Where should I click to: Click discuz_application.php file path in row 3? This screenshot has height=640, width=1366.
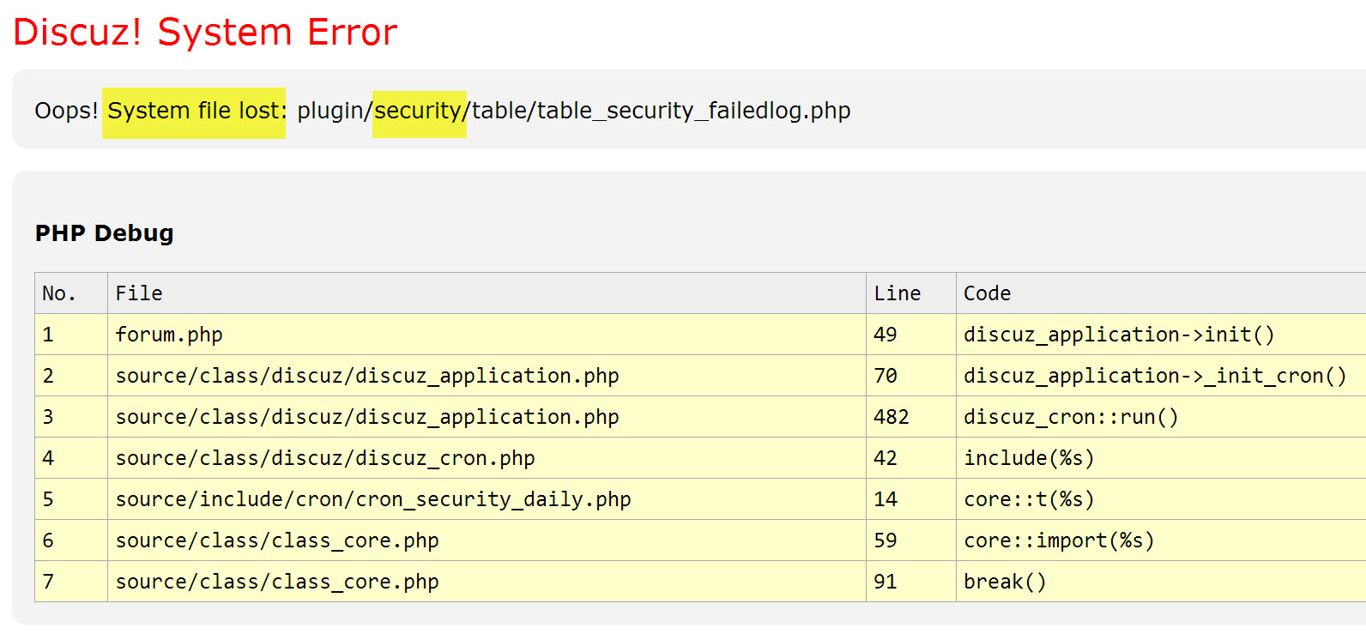[x=367, y=417]
